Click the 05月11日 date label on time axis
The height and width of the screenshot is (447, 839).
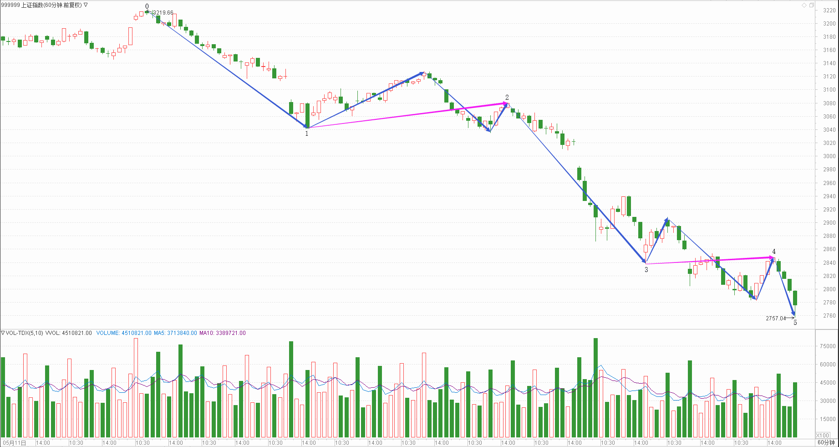coord(15,442)
